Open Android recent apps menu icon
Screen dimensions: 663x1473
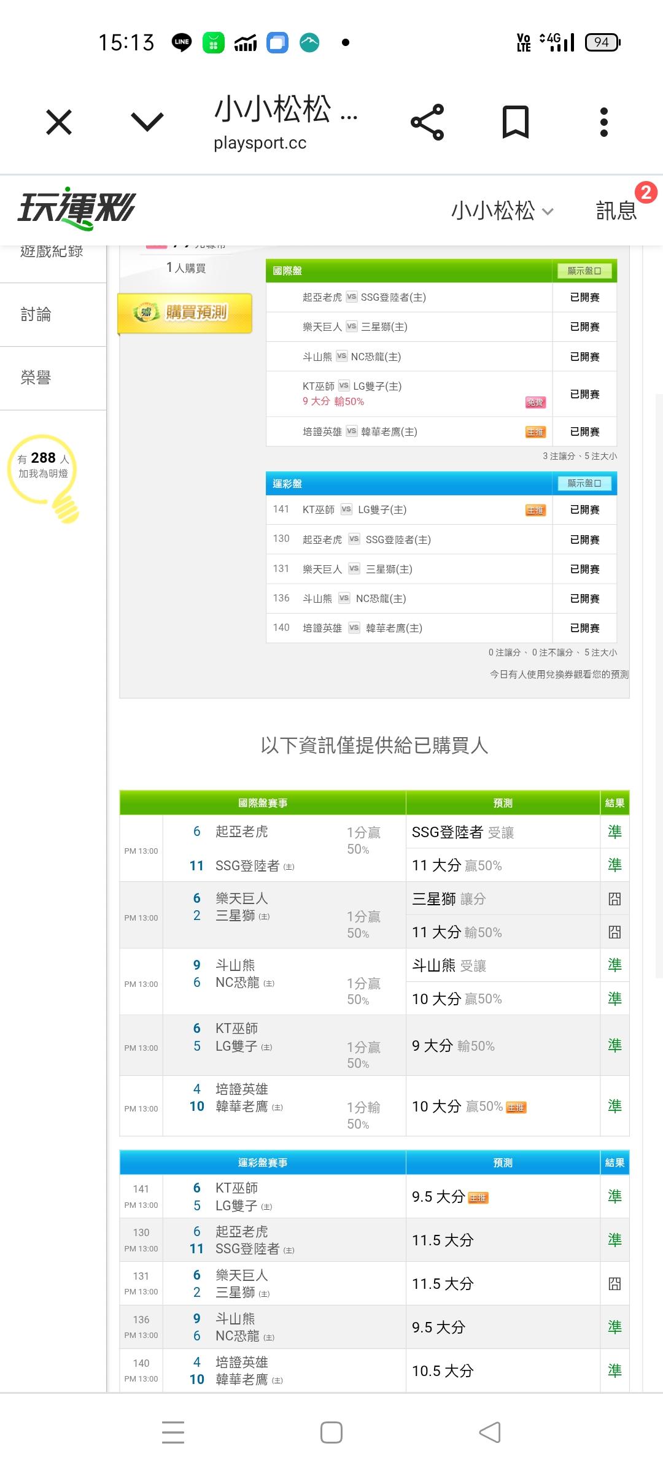173,1432
